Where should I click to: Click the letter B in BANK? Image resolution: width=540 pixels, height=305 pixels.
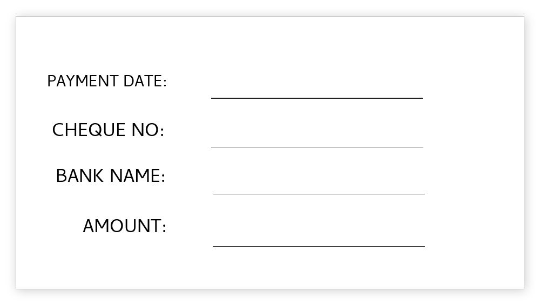61,176
